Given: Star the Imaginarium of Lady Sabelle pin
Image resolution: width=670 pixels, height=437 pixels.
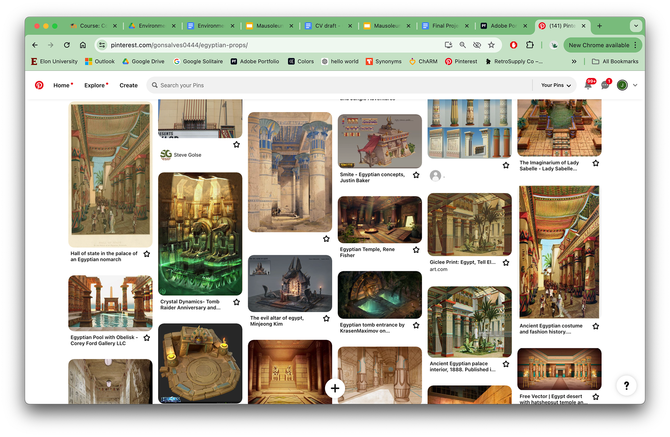Looking at the screenshot, I should tap(596, 163).
